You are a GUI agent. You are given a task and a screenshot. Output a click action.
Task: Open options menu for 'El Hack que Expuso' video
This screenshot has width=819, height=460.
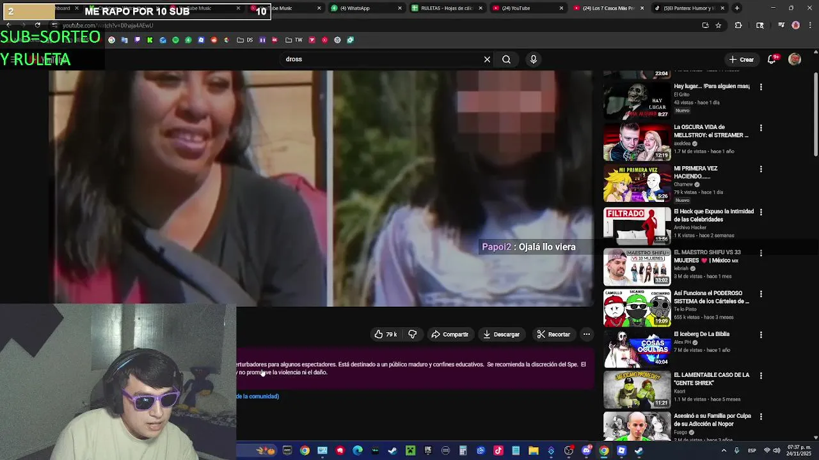761,212
